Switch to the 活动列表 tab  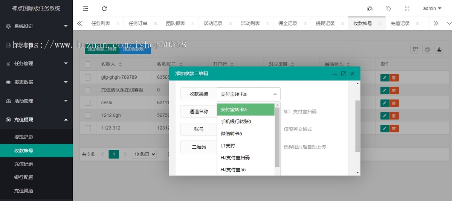[250, 23]
